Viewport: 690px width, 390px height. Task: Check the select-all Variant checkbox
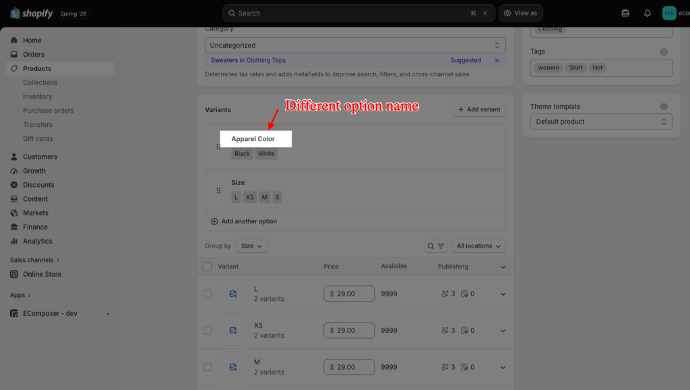point(208,267)
